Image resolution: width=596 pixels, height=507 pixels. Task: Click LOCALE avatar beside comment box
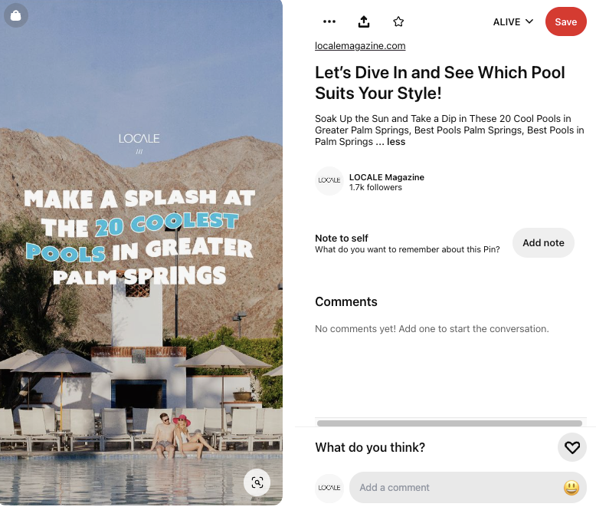329,488
